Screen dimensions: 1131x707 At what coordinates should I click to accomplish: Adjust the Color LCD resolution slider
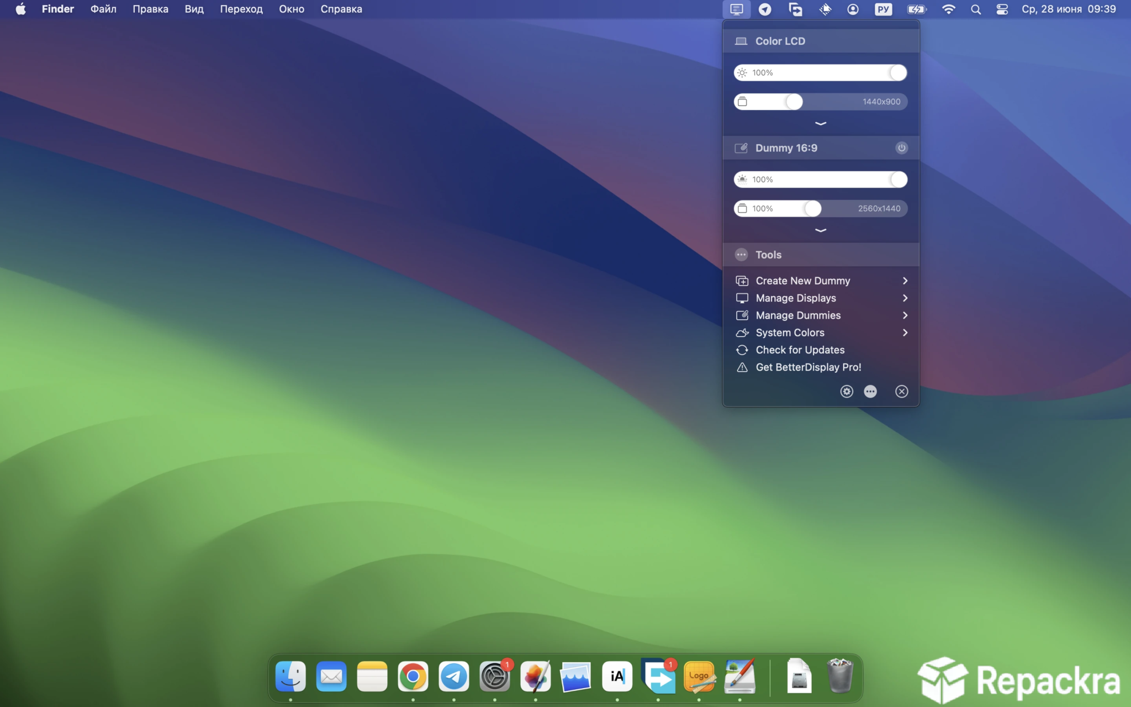[821, 102]
